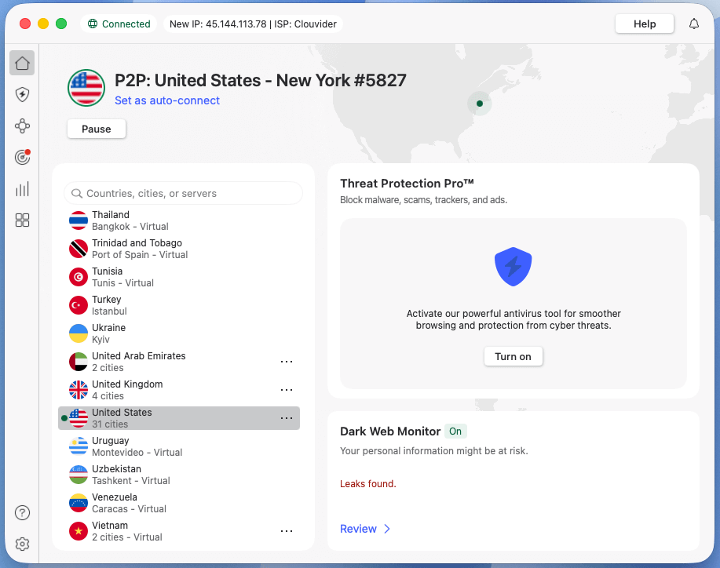This screenshot has width=720, height=568.
Task: Click the United States flag next to server name
Action: tap(86, 88)
